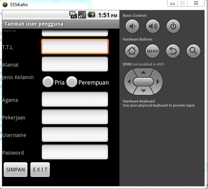Click into the Pekerjaan text field
Viewport: 208px width, 189px height.
pos(75,117)
